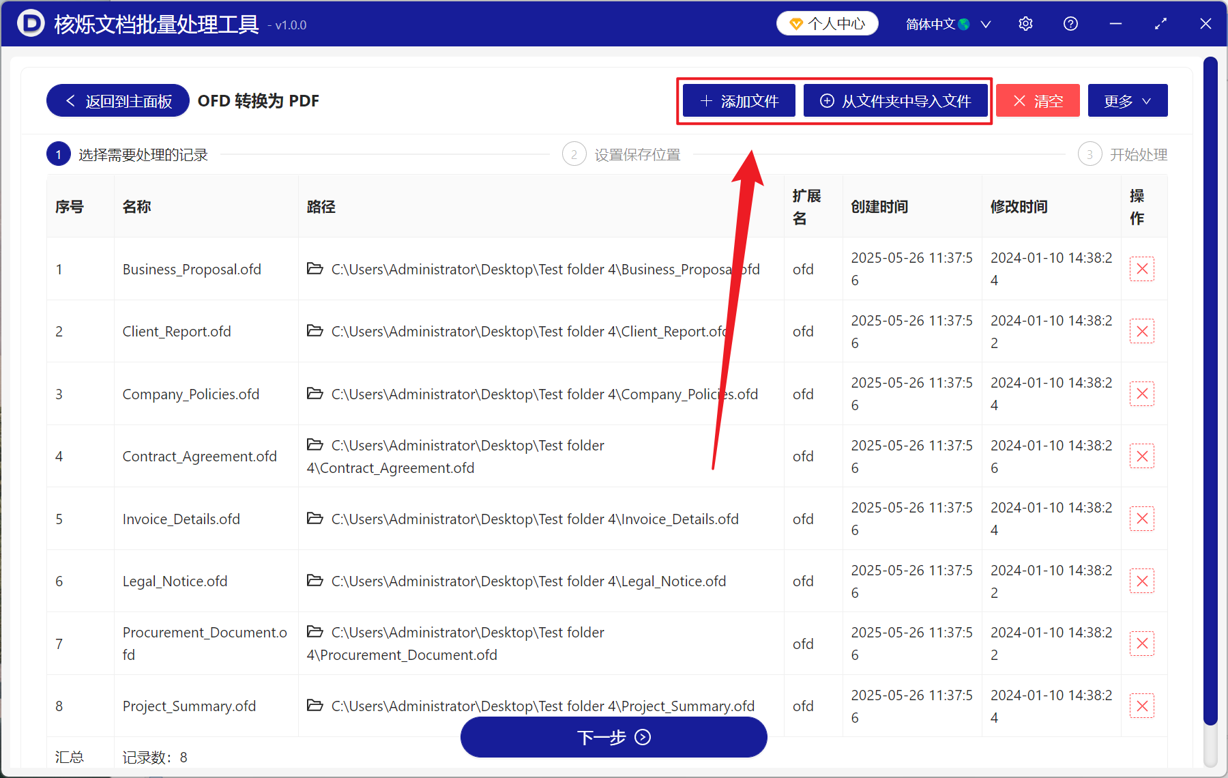Viewport: 1228px width, 778px height.
Task: Open folder icon for Project_Summary.ofd path
Action: (315, 705)
